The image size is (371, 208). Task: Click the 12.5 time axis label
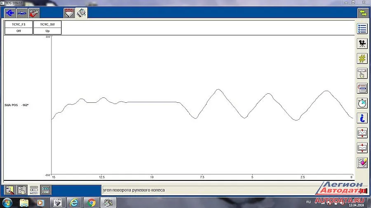pos(102,177)
